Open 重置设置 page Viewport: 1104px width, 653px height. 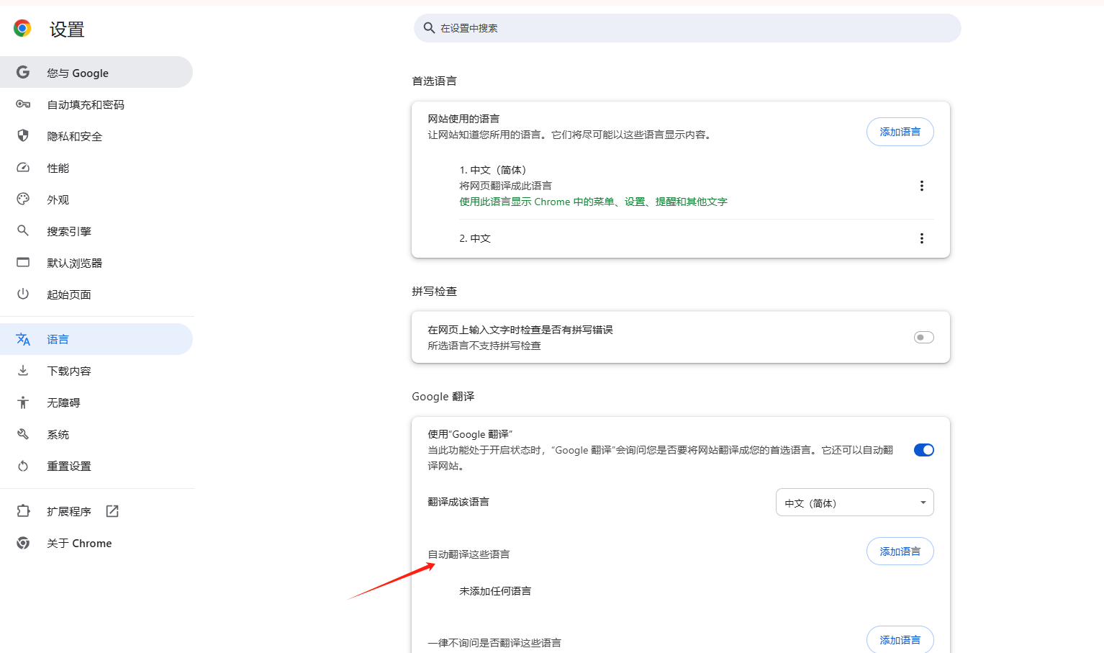(x=96, y=466)
